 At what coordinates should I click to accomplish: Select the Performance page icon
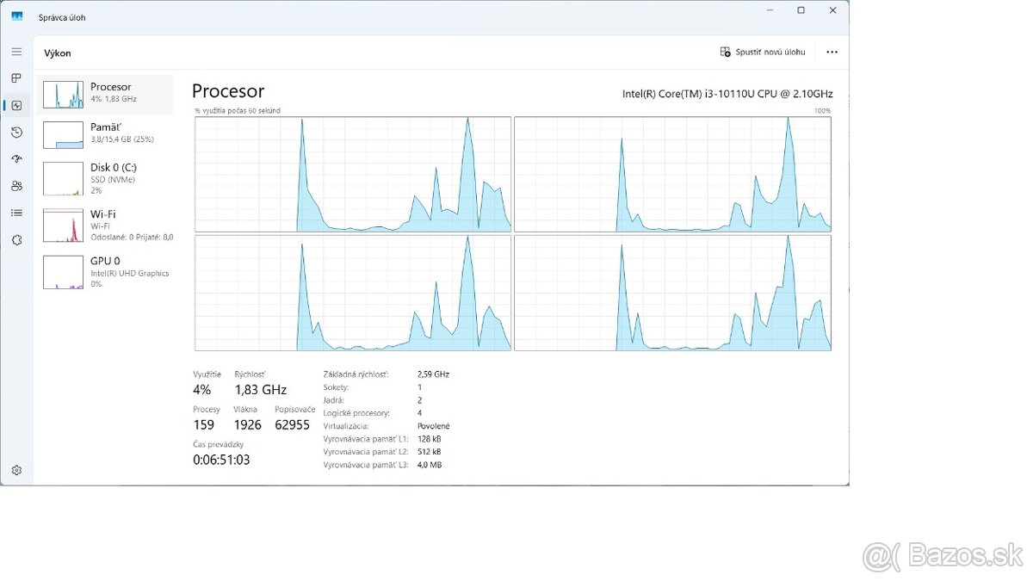(x=16, y=105)
